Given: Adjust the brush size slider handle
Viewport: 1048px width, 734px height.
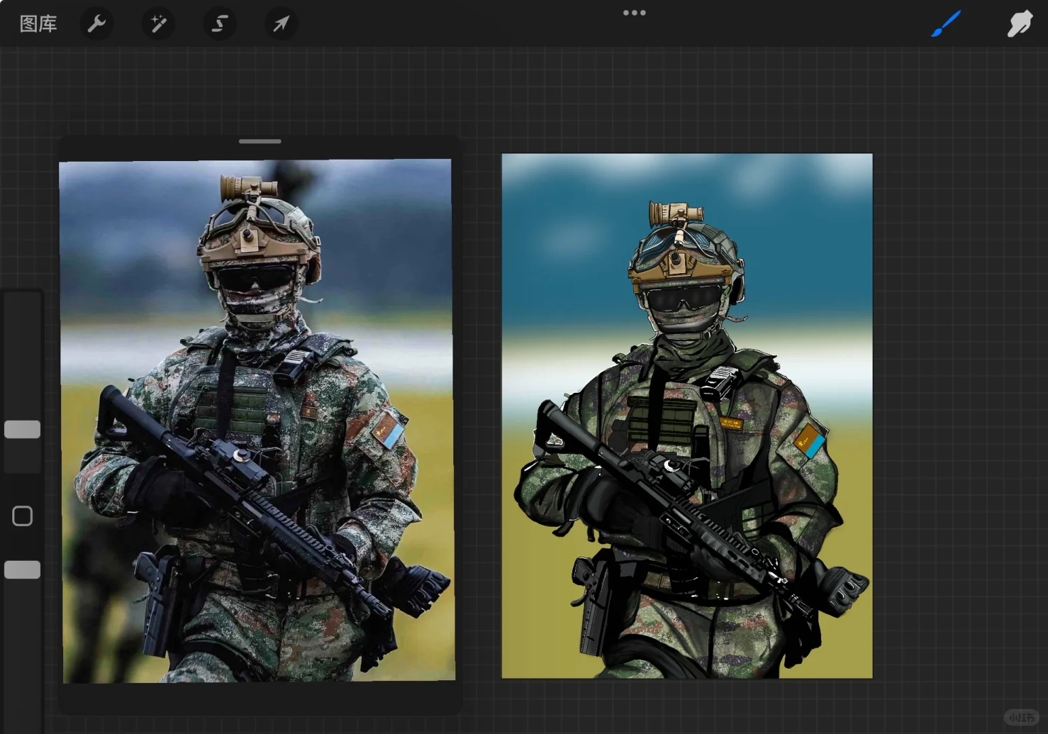Looking at the screenshot, I should pos(22,430).
